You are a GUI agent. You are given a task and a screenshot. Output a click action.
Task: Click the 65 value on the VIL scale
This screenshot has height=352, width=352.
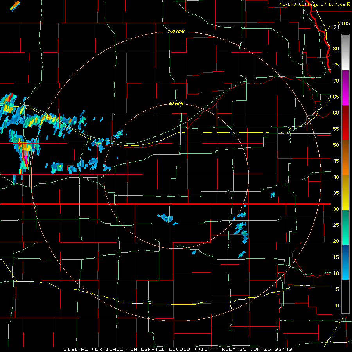[336, 97]
